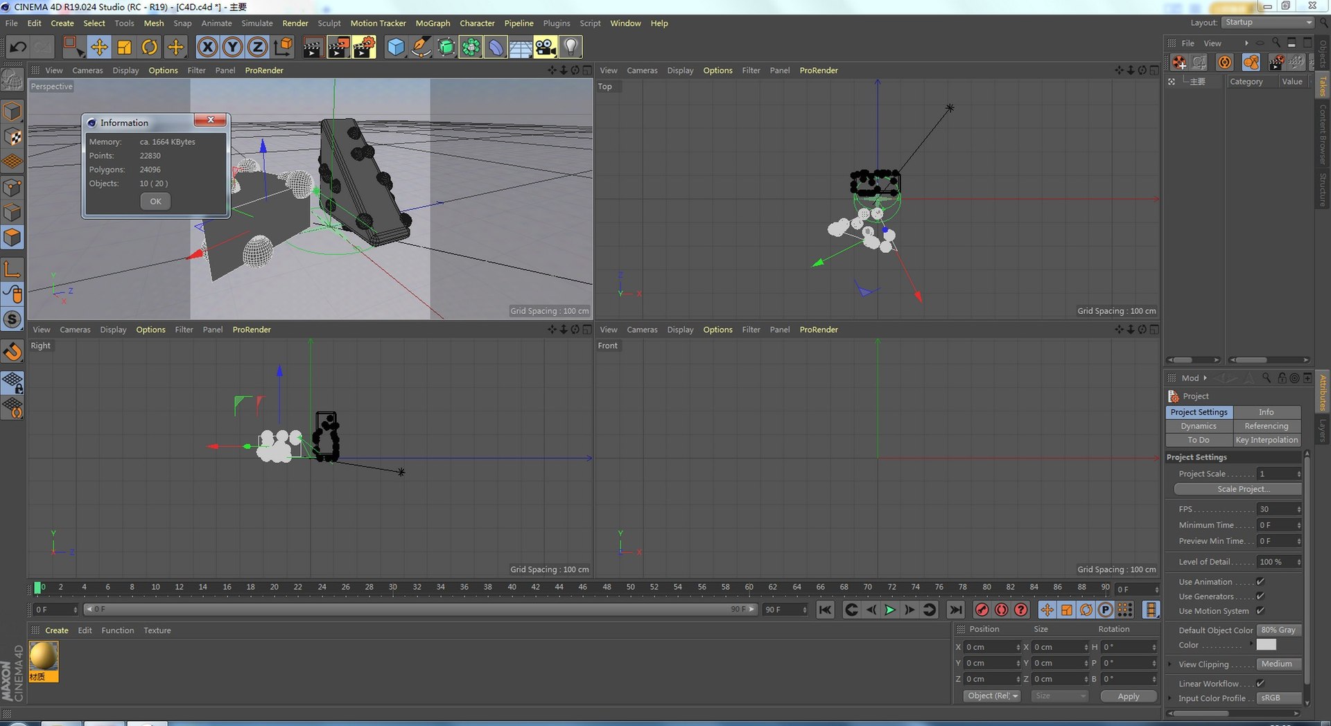
Task: Toggle the X axis lock
Action: (207, 47)
